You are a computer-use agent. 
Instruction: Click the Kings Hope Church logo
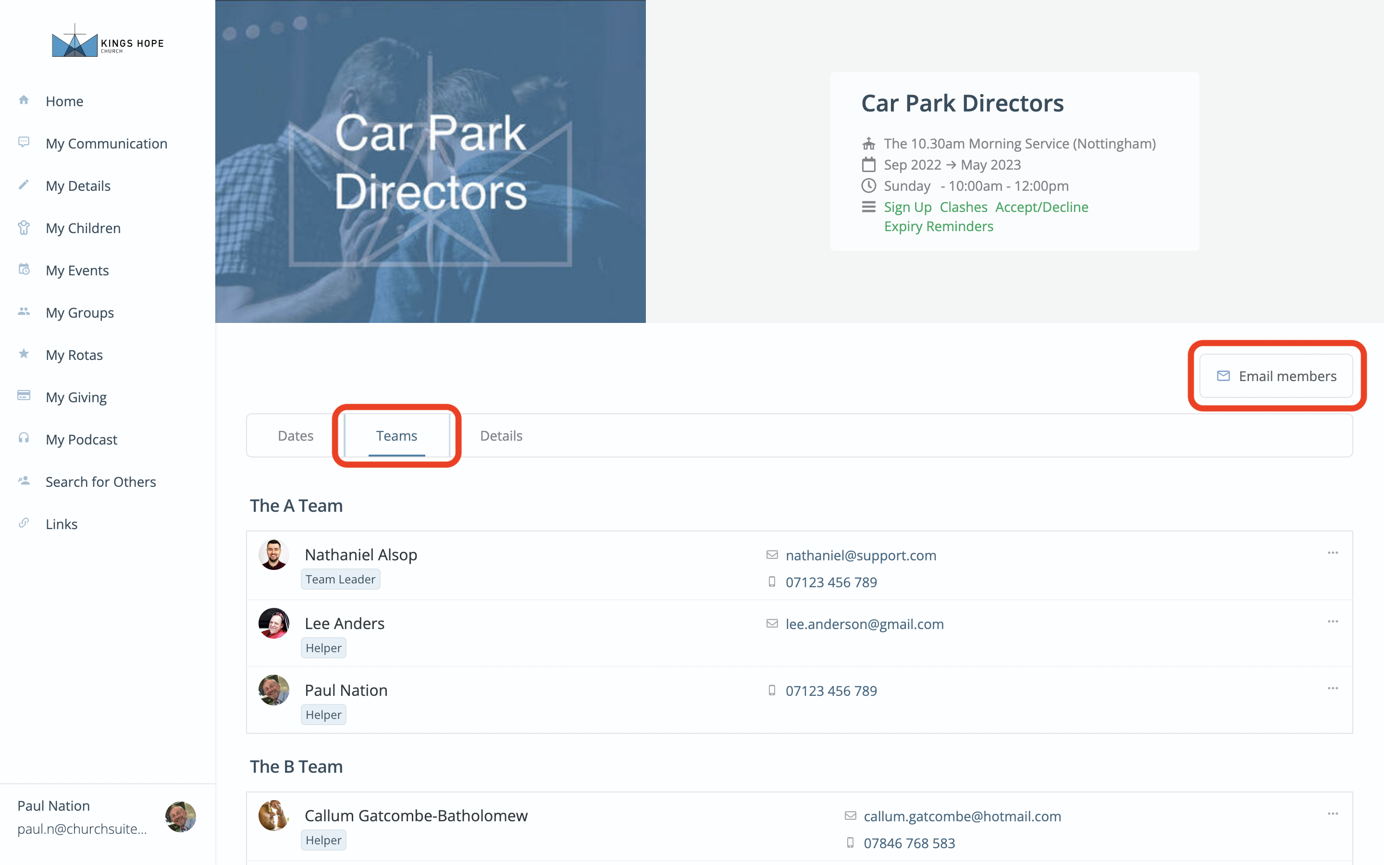pyautogui.click(x=108, y=42)
